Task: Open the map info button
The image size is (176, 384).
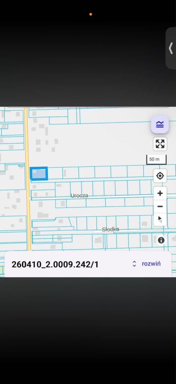Action: [x=161, y=240]
